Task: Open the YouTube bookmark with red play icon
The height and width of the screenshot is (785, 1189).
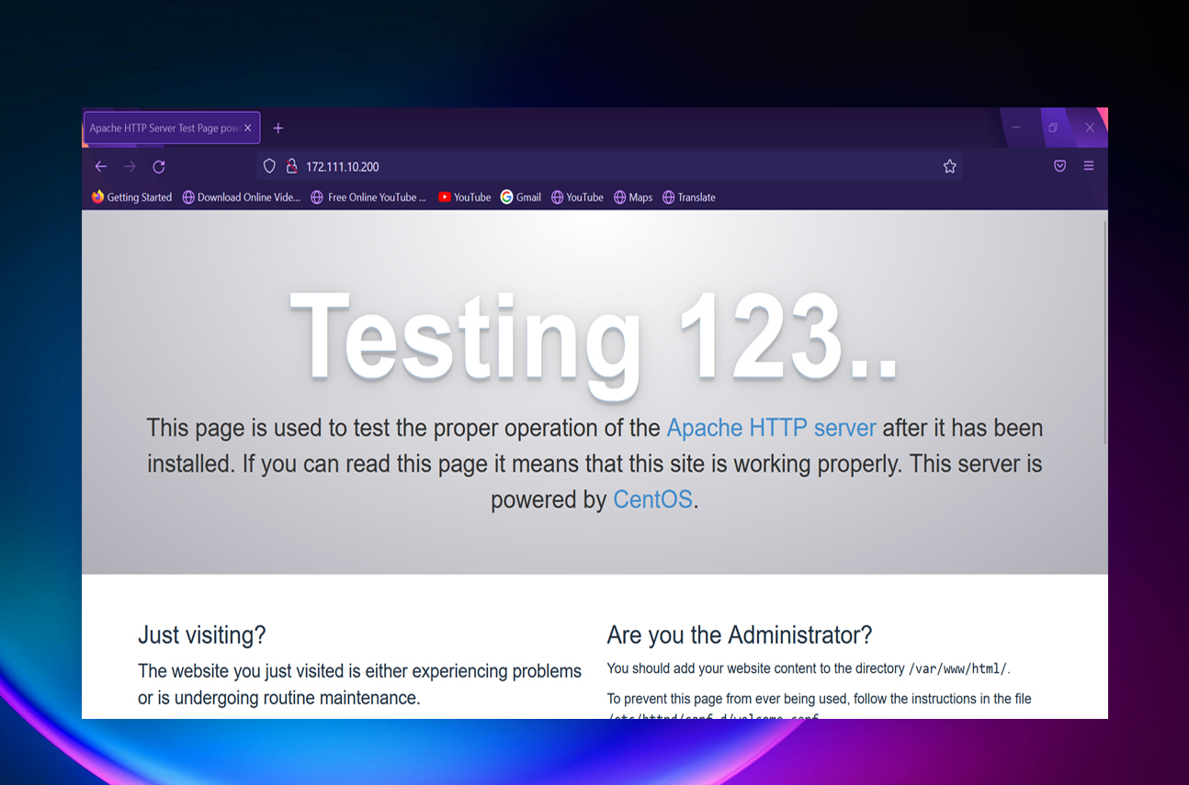Action: pos(465,197)
